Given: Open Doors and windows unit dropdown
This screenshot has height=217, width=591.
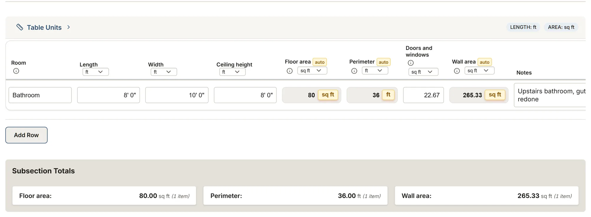Looking at the screenshot, I should point(423,72).
